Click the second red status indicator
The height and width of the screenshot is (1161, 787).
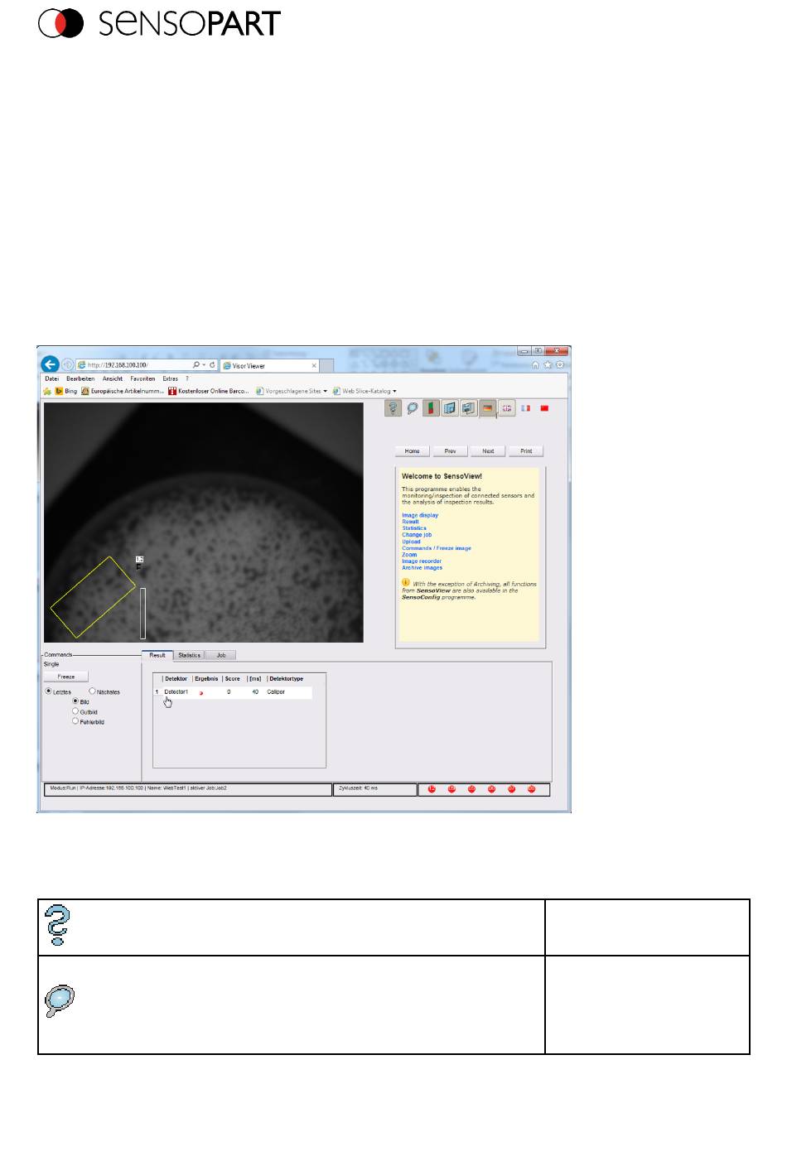click(451, 789)
